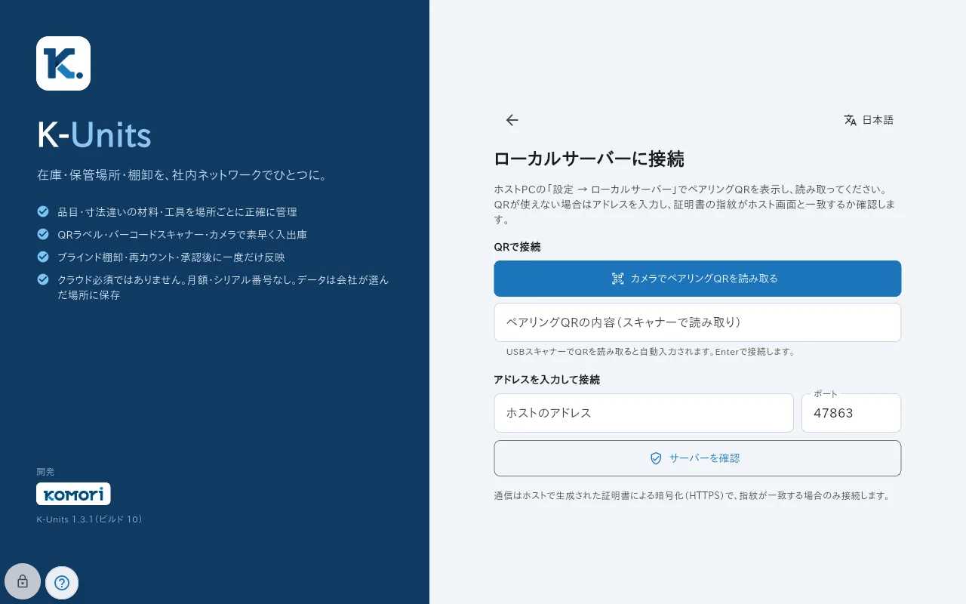Click the サーバーを確認 button

point(697,458)
